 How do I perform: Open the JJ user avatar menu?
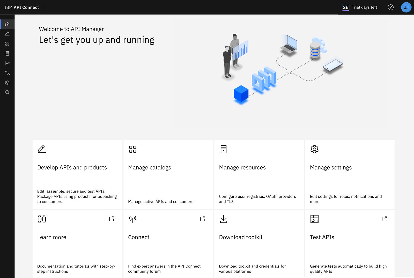point(406,7)
